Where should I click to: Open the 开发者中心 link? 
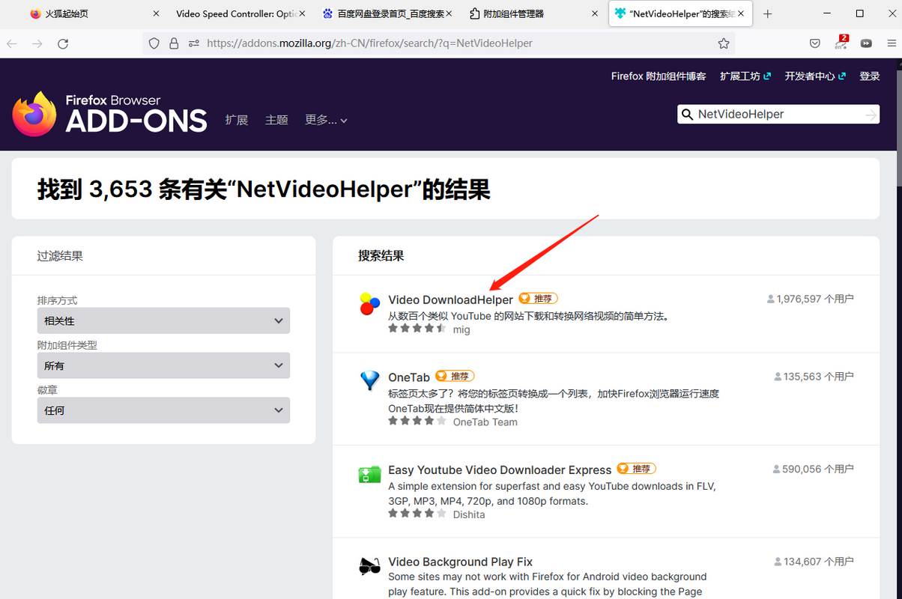pyautogui.click(x=815, y=76)
